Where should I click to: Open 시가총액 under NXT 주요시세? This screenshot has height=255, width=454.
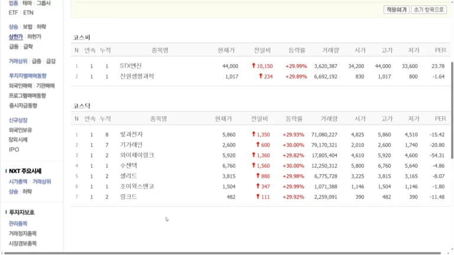18,182
